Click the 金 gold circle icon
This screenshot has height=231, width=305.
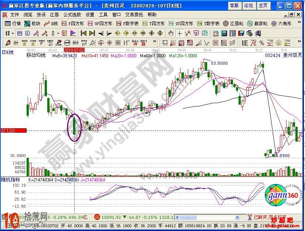point(279,43)
